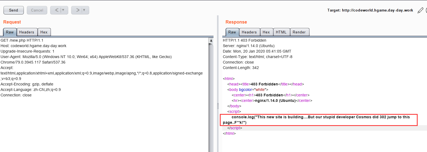This screenshot has width=427, height=152.
Task: Click the Cancel button
Action: click(x=37, y=10)
